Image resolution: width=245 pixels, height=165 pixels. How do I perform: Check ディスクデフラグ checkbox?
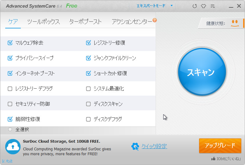[89, 119]
